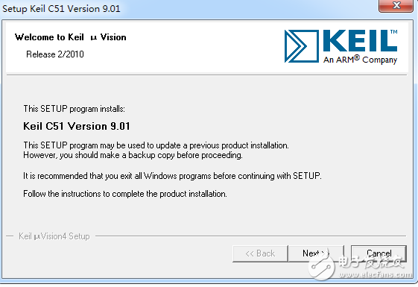Click the 'Release 2/2010' text
Viewport: 418px width, 287px height.
[55, 54]
